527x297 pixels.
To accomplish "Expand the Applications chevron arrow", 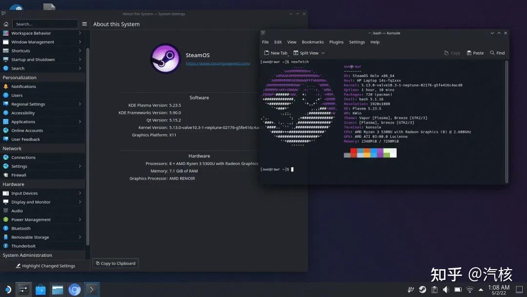I will 80,122.
